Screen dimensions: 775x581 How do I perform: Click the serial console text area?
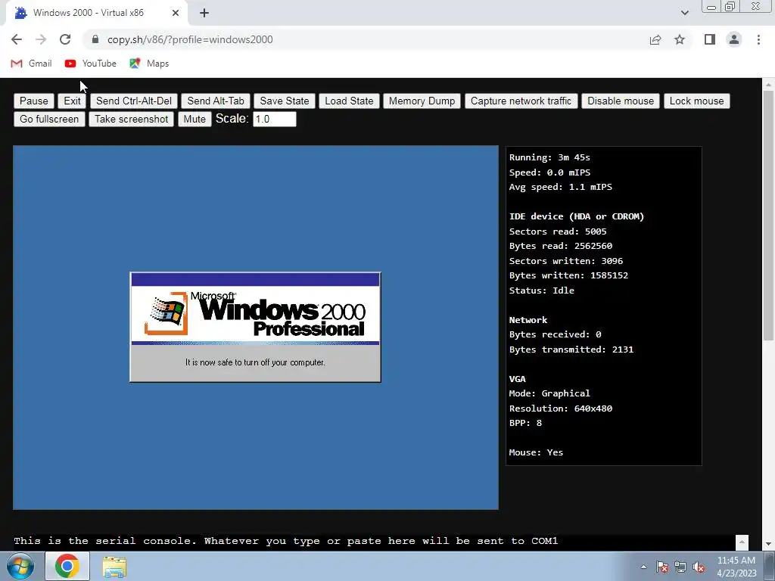click(x=374, y=542)
